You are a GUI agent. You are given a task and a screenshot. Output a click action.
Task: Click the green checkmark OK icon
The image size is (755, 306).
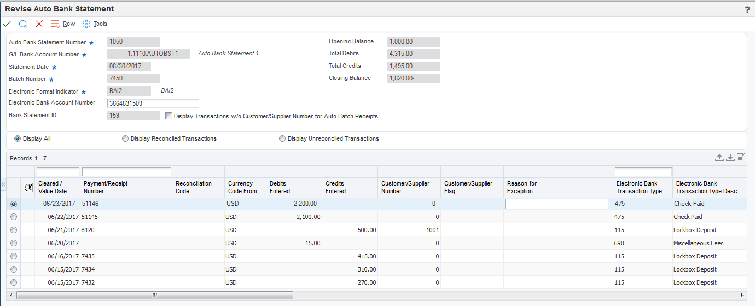point(7,24)
